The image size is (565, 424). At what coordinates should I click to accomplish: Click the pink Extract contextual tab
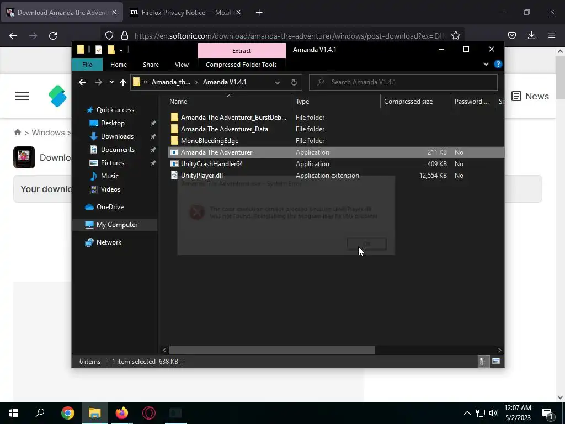[x=242, y=50]
